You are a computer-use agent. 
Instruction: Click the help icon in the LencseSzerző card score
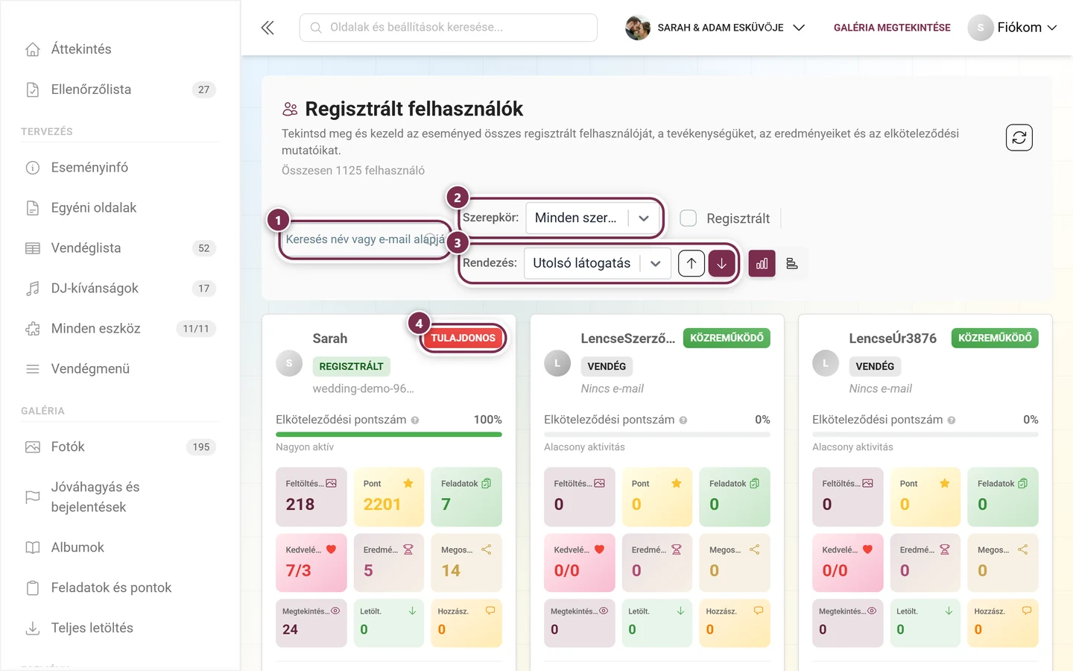(683, 420)
